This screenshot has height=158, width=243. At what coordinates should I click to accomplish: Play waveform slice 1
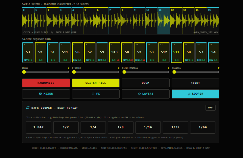[x=40, y=21]
